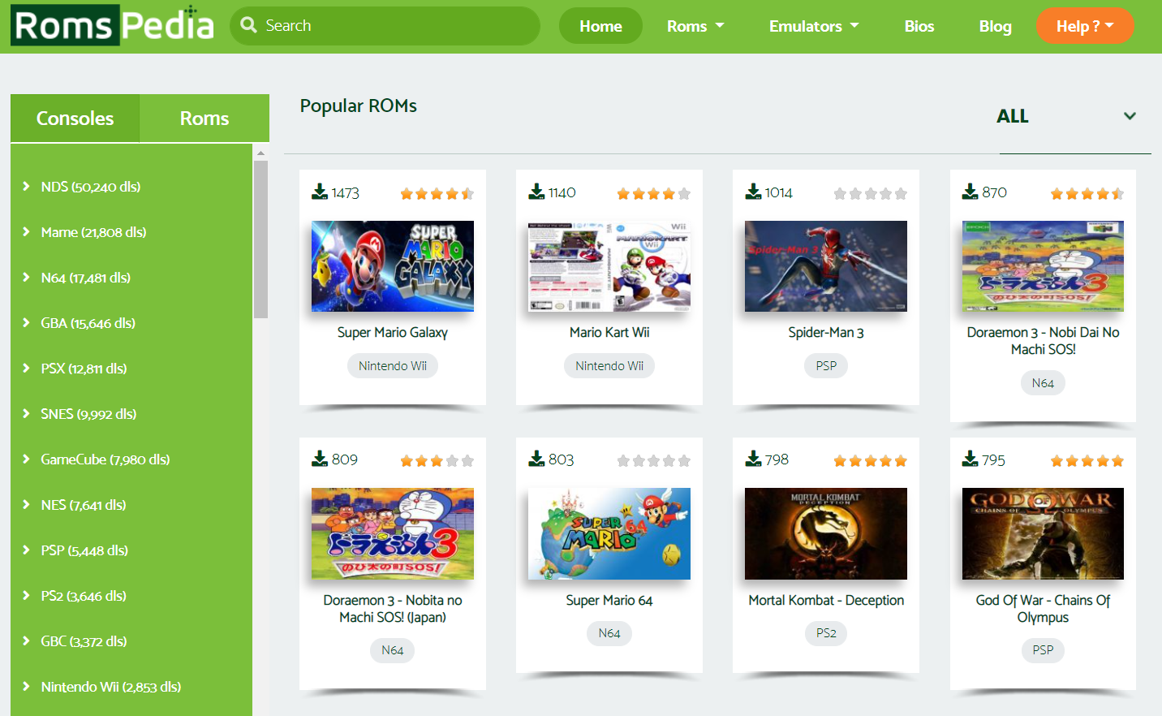This screenshot has width=1162, height=716.
Task: Switch to the Roms sidebar tab
Action: pyautogui.click(x=204, y=119)
